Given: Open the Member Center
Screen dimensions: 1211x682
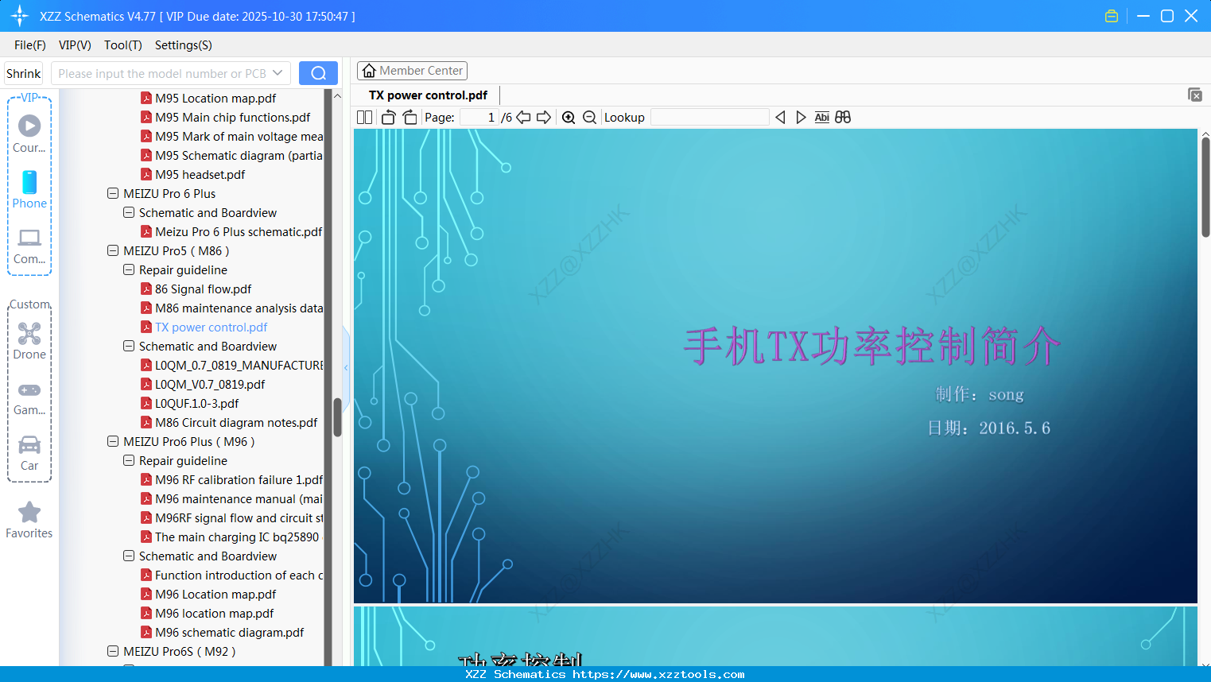Looking at the screenshot, I should (x=412, y=71).
